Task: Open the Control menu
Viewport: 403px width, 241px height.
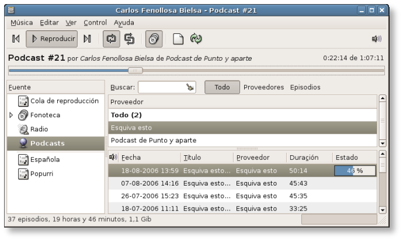Action: [x=95, y=23]
